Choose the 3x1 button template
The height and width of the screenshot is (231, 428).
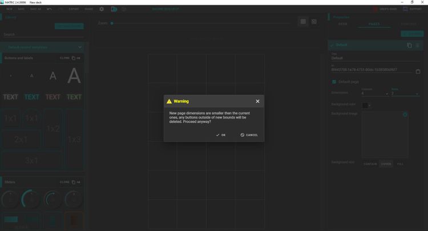click(x=31, y=160)
